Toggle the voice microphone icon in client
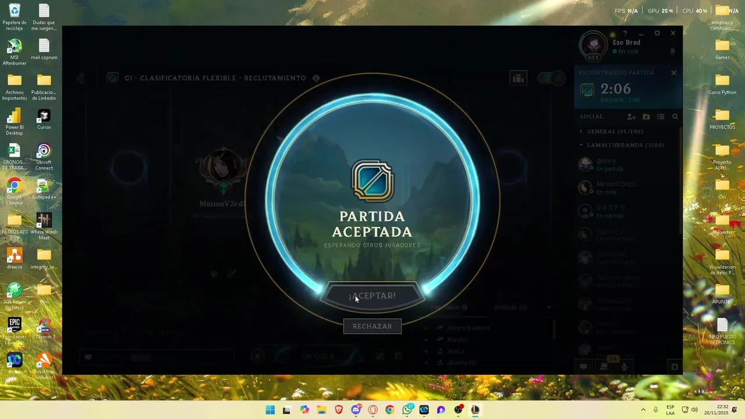745x419 pixels. [x=625, y=367]
